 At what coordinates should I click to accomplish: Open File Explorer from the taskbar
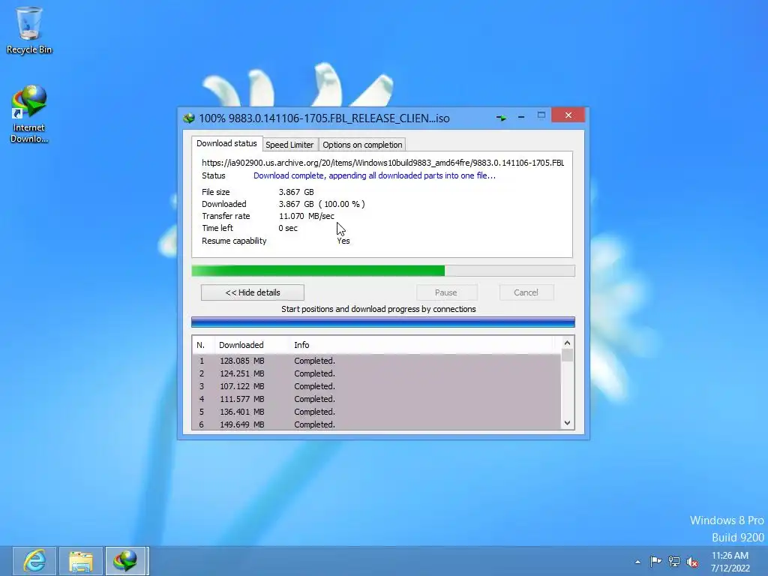coord(81,561)
